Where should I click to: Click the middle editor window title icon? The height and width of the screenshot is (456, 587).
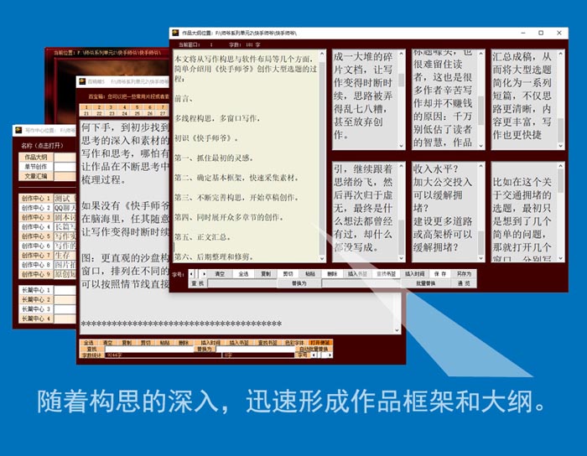pos(82,81)
